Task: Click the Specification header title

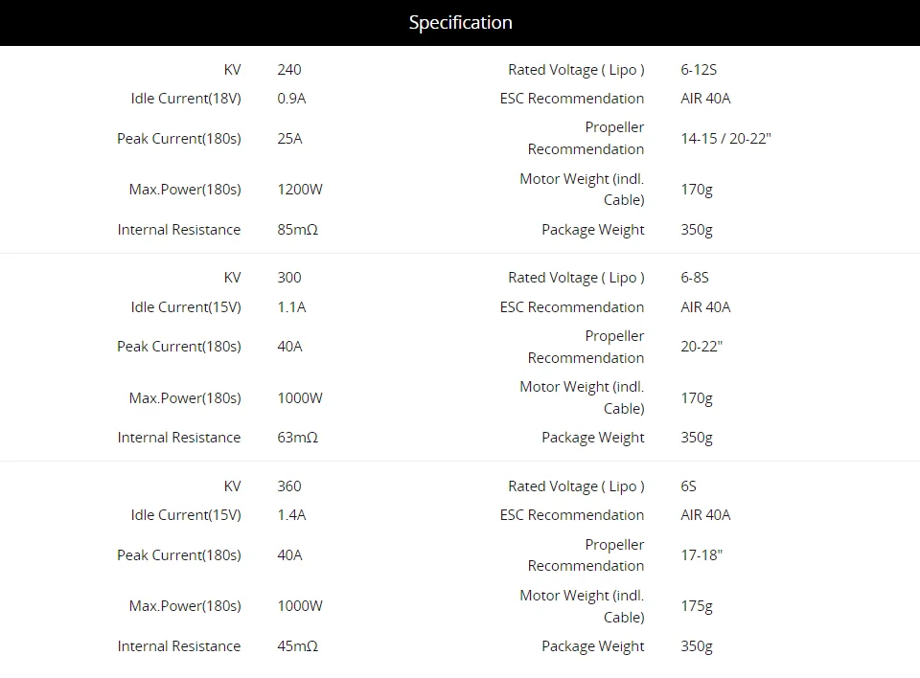Action: [x=460, y=23]
